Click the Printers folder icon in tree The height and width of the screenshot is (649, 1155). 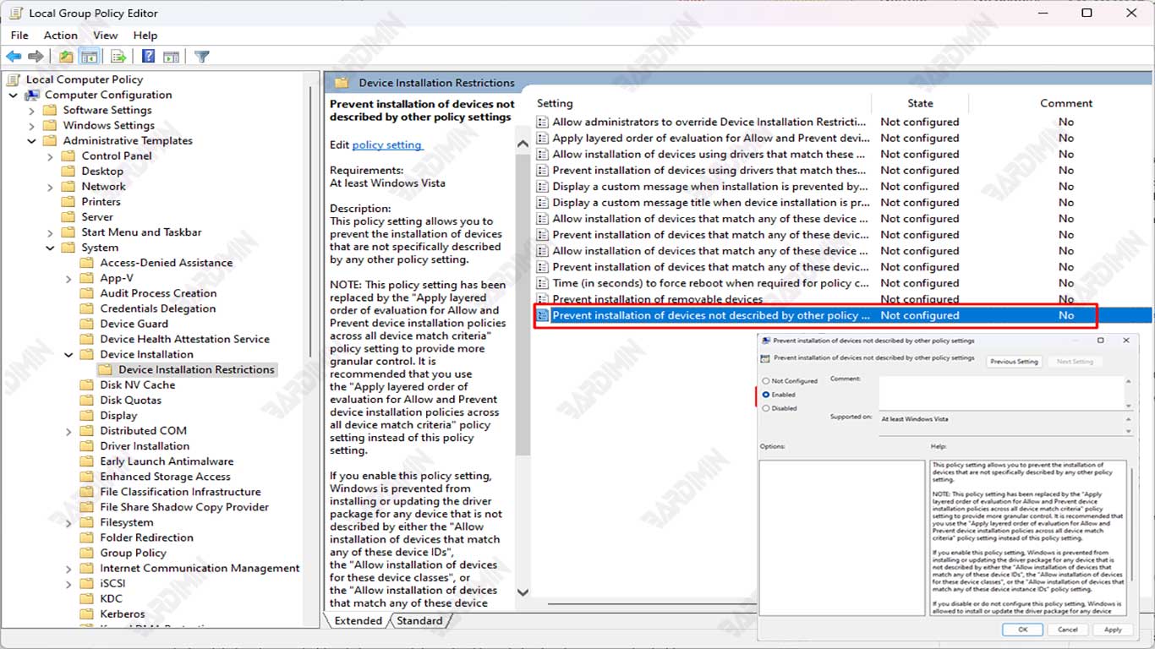pos(68,202)
